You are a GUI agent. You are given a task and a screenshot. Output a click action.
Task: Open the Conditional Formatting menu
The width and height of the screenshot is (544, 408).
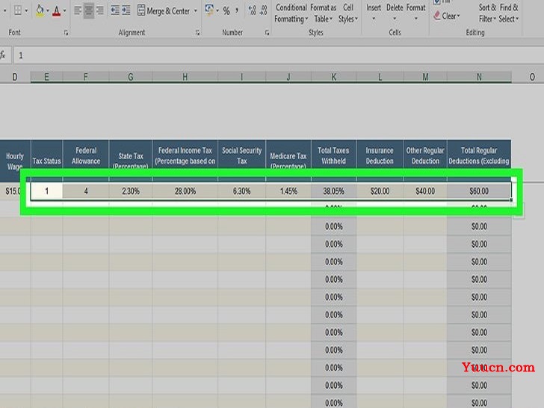(291, 13)
